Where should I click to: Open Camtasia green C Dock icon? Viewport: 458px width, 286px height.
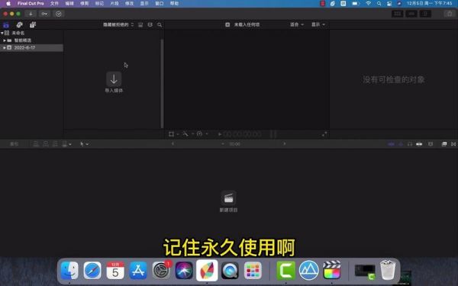click(285, 270)
